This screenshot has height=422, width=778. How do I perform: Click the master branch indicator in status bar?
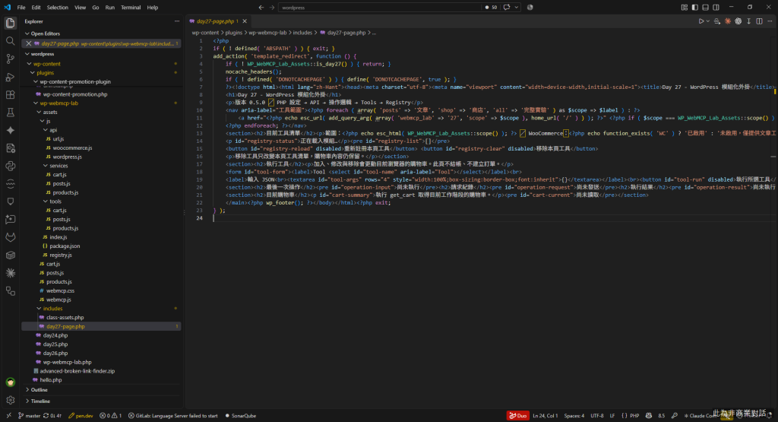click(x=30, y=416)
